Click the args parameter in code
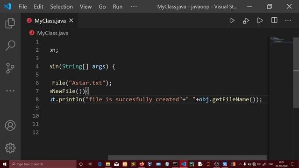The height and width of the screenshot is (168, 299). click(x=99, y=66)
